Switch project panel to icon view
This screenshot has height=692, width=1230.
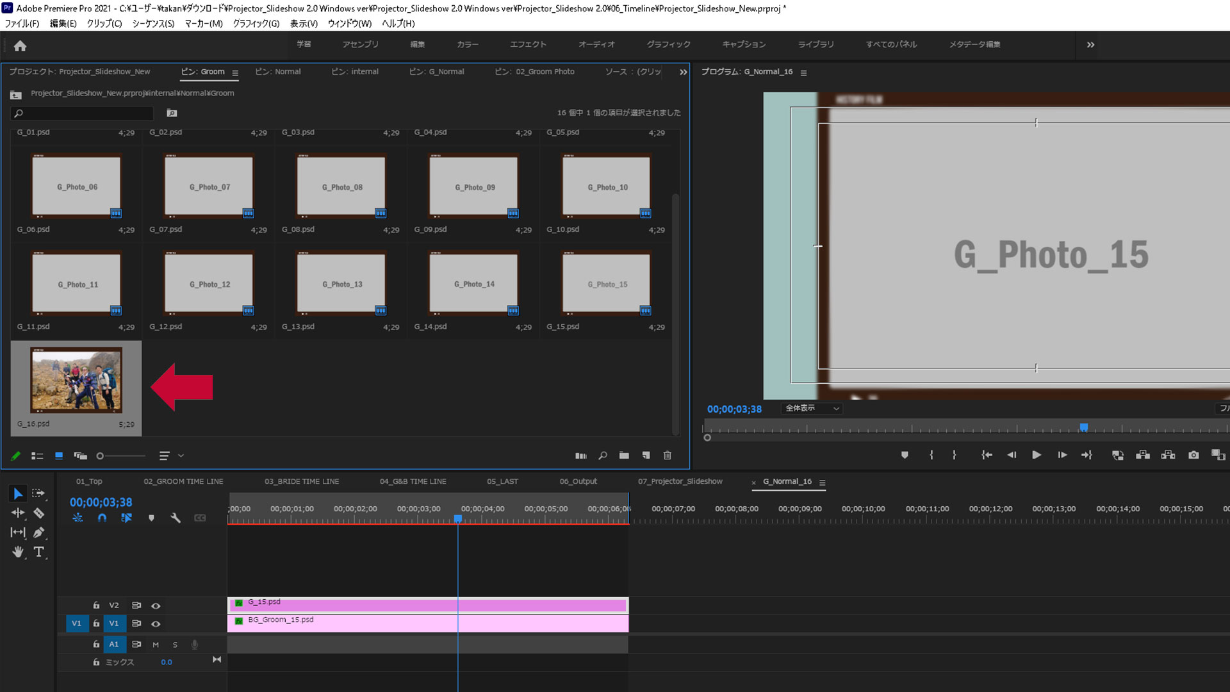(x=59, y=456)
